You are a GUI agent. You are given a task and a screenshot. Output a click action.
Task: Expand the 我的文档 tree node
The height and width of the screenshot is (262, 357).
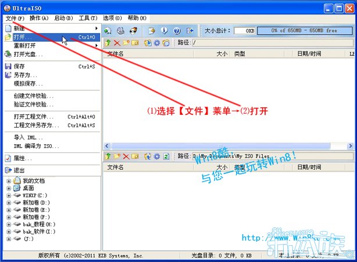pyautogui.click(x=9, y=181)
